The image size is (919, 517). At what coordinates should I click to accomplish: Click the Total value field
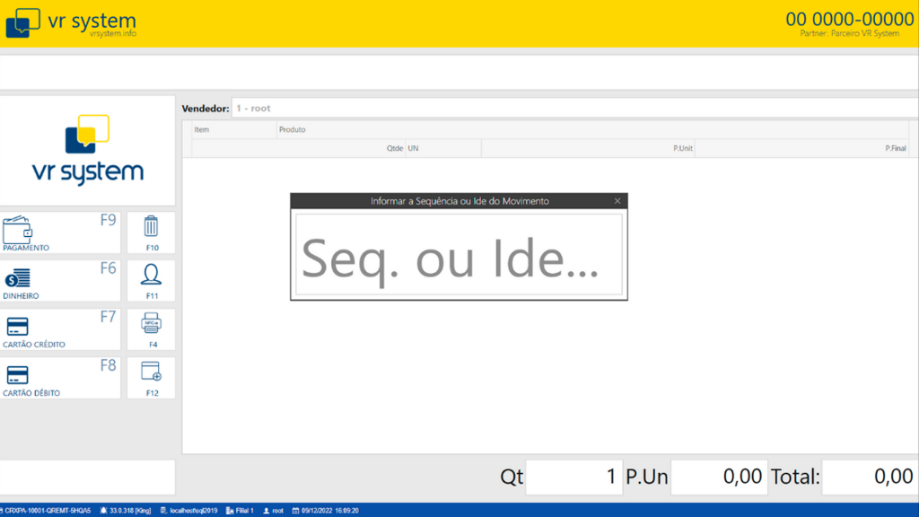coord(868,478)
